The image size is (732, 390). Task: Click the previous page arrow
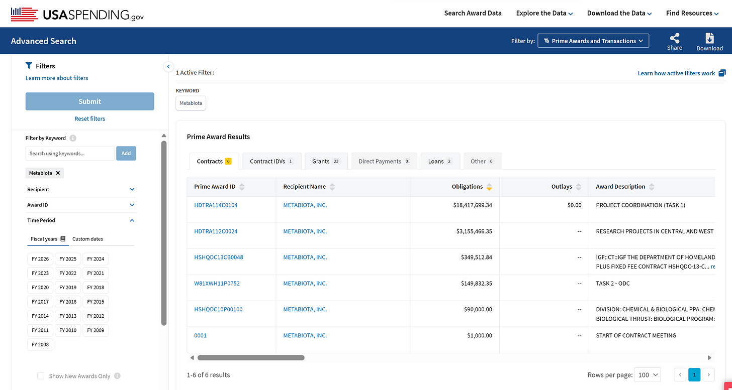click(680, 374)
